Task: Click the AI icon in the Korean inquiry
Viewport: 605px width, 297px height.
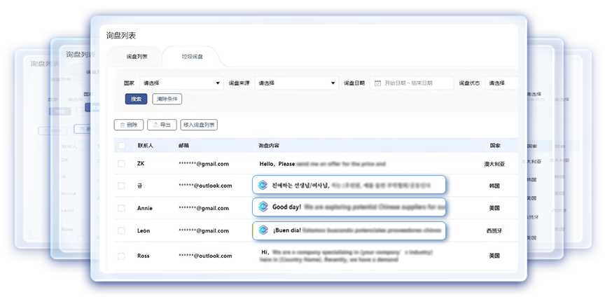Action: coord(263,185)
